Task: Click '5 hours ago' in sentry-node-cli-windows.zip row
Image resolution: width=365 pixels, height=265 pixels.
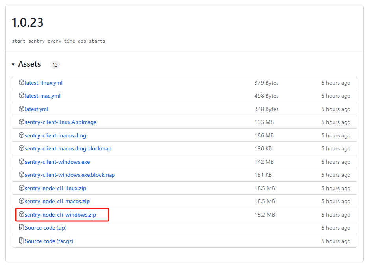Action: [336, 215]
